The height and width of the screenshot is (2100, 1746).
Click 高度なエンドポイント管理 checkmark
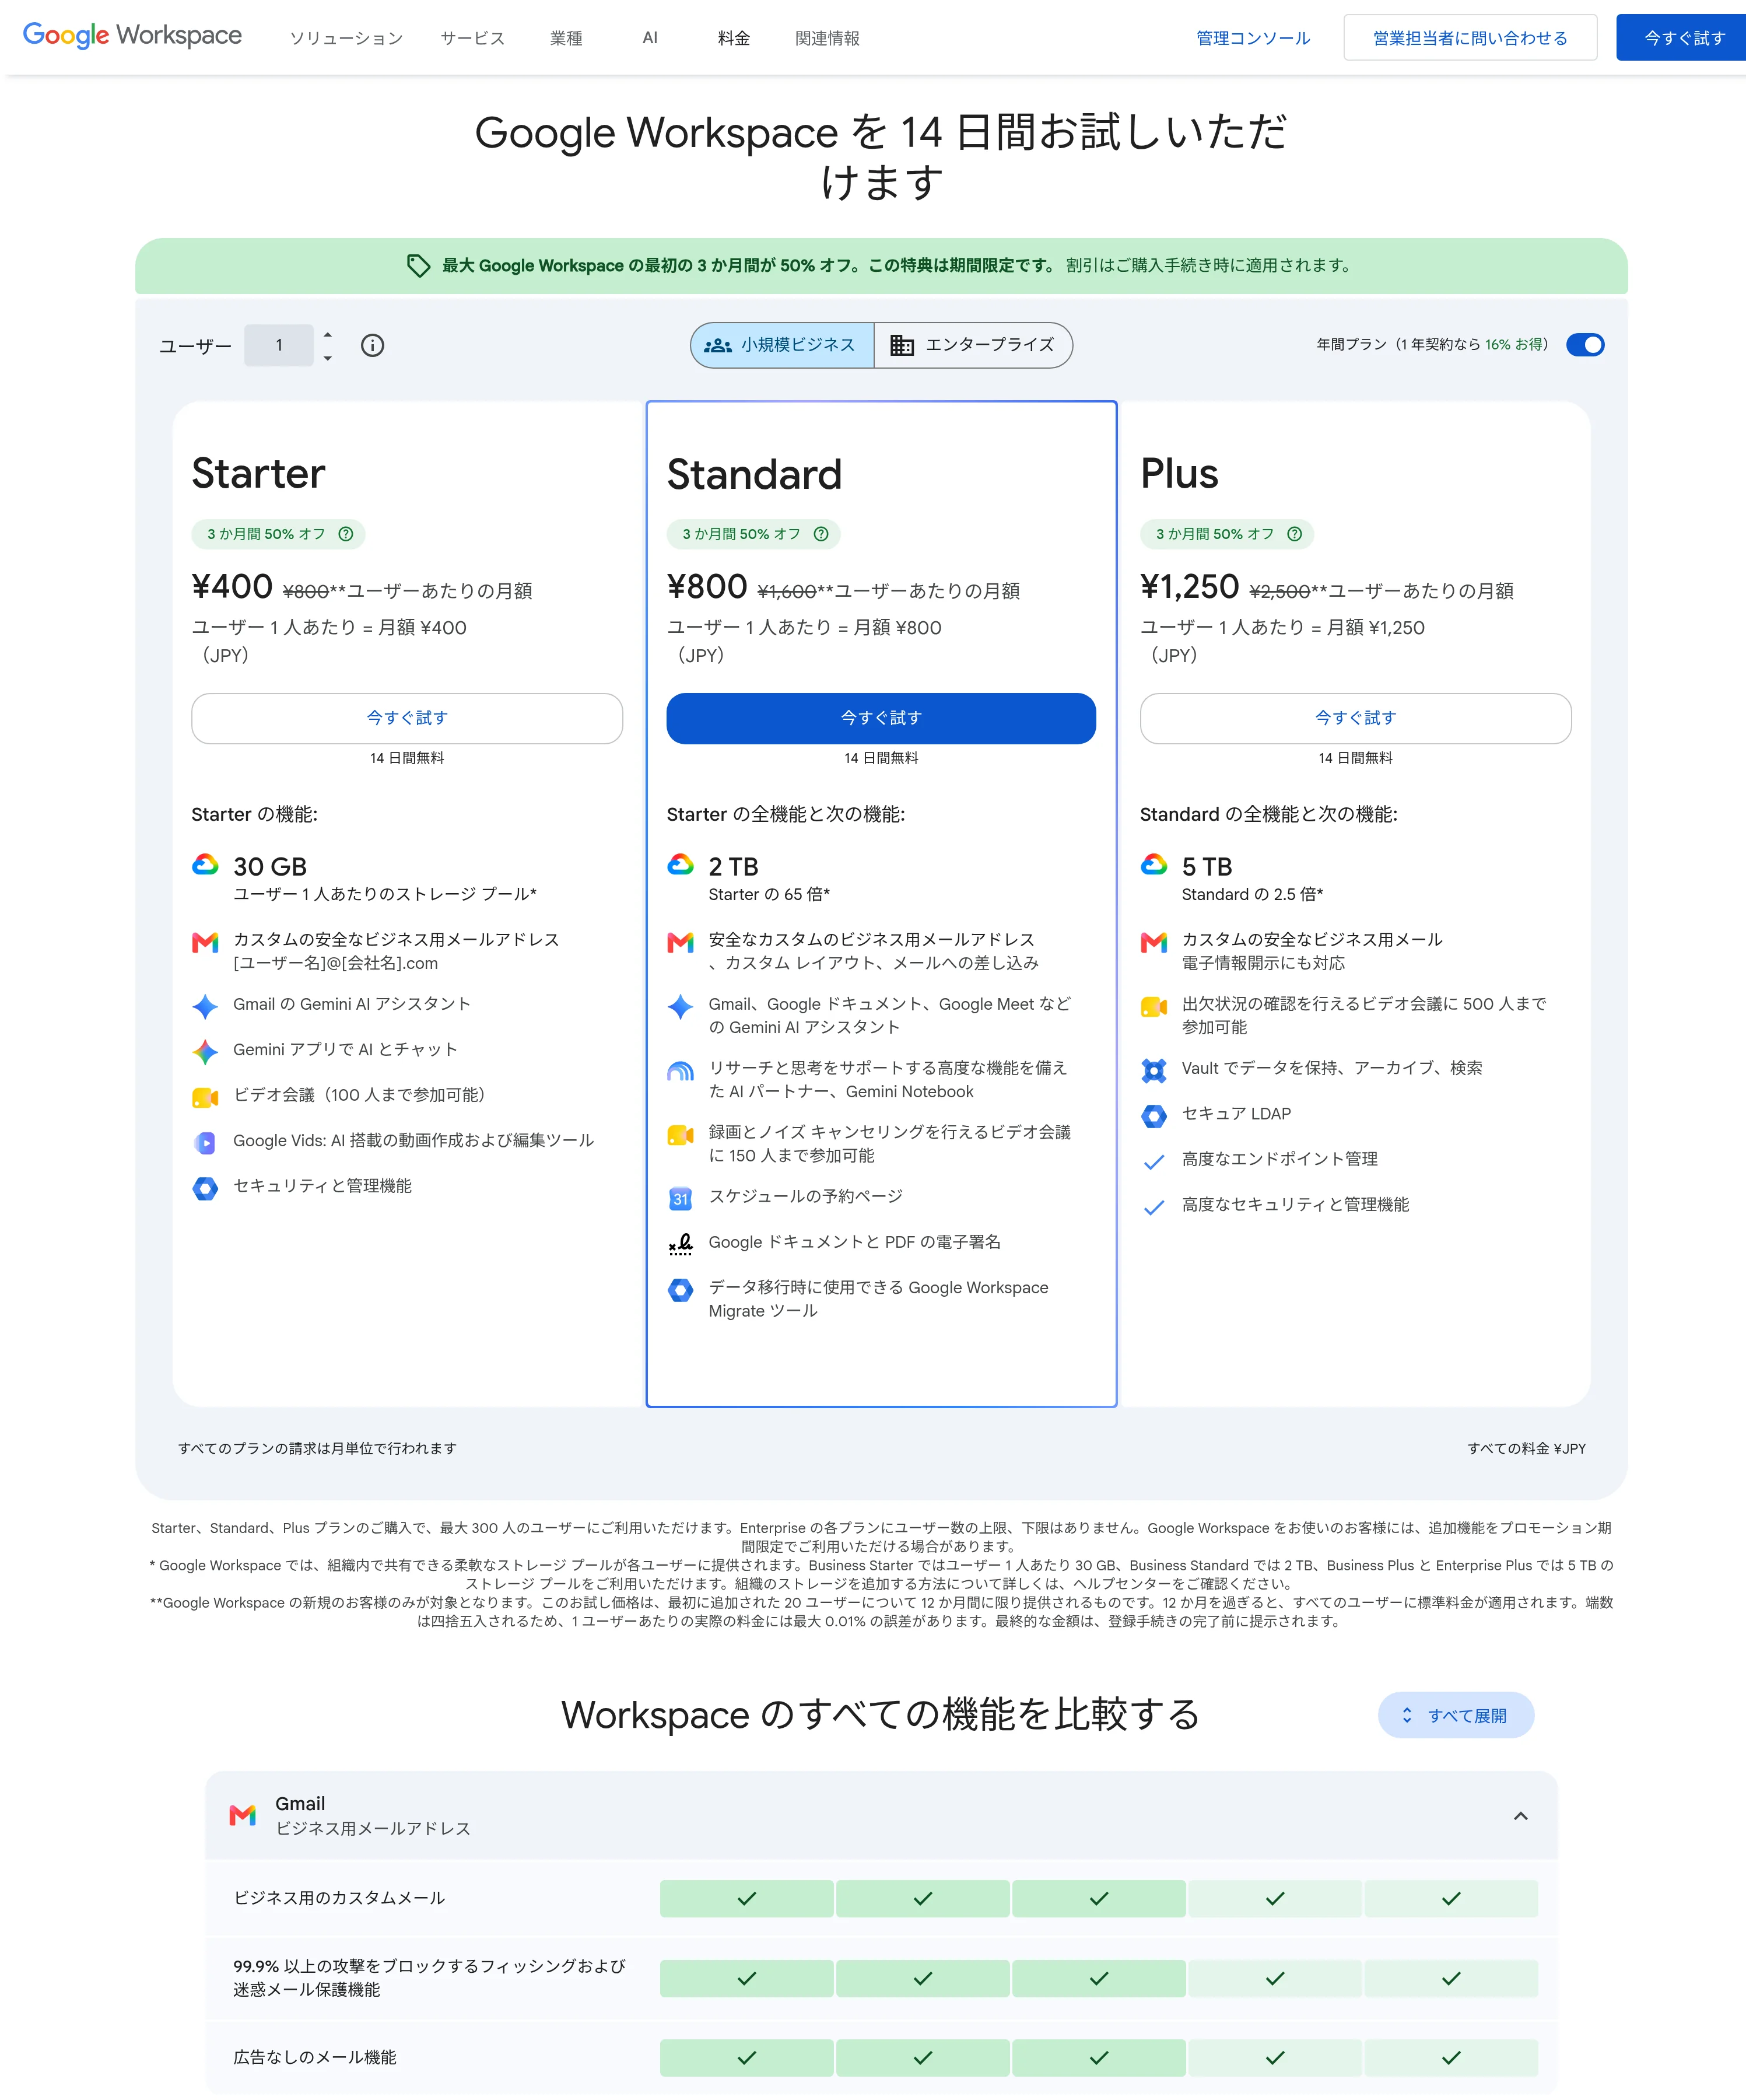pyautogui.click(x=1154, y=1161)
